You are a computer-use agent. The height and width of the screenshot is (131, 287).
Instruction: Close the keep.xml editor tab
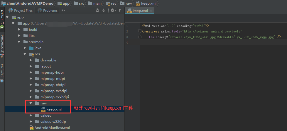[151, 11]
